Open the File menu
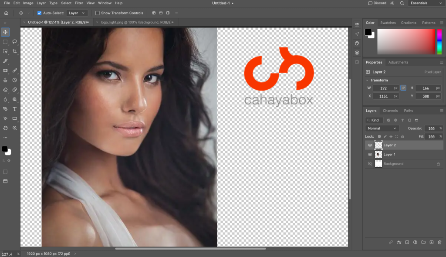The image size is (446, 257). 7,3
